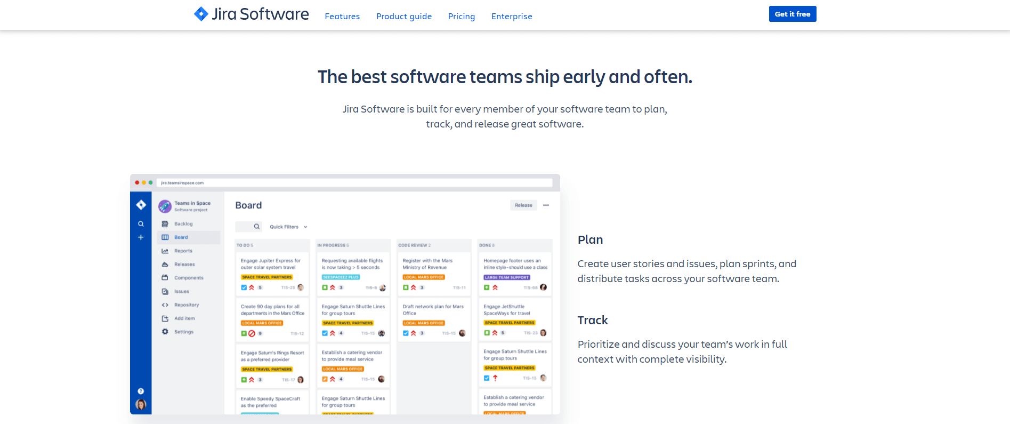Click the 'Track' section heading

[x=593, y=320]
